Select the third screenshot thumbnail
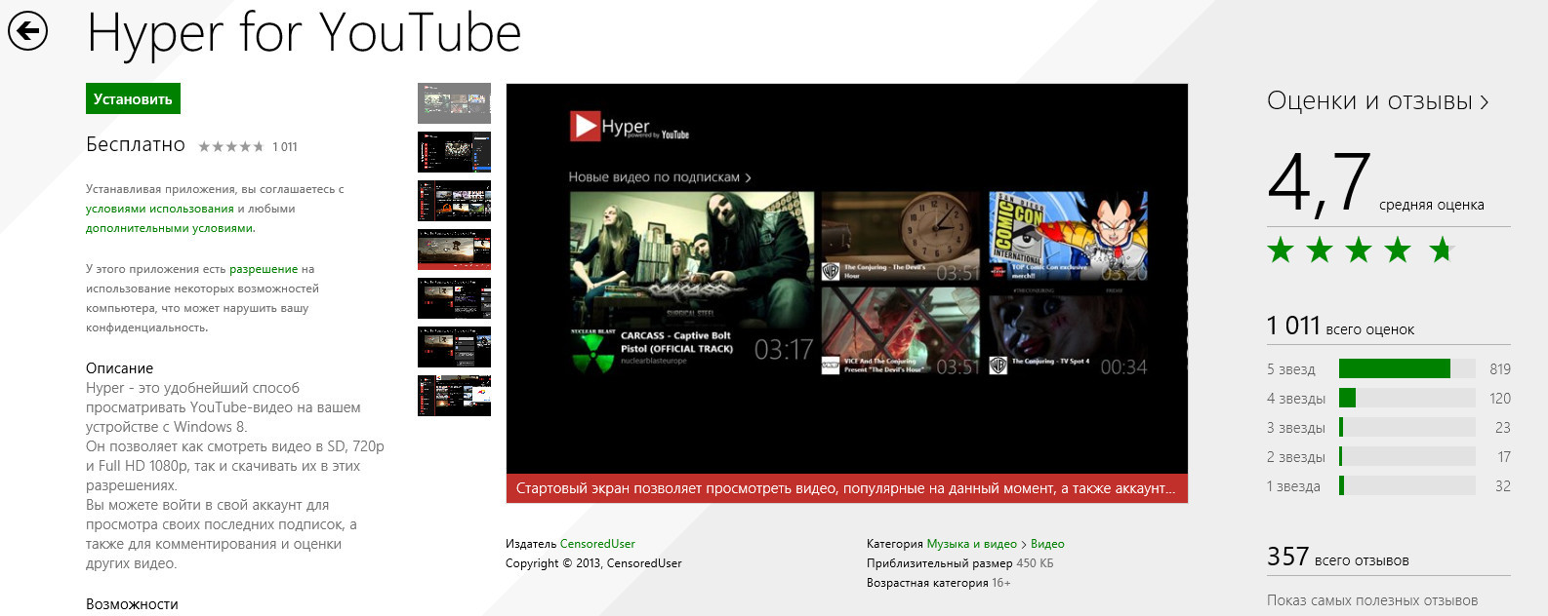Viewport: 1548px width, 616px height. (x=454, y=201)
